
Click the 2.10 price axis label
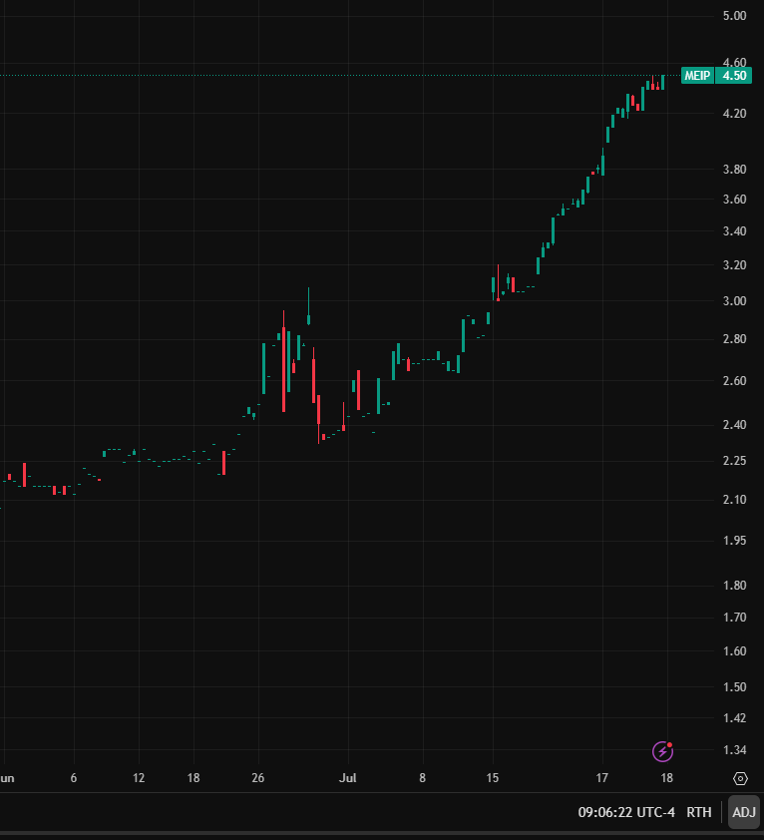[734, 499]
